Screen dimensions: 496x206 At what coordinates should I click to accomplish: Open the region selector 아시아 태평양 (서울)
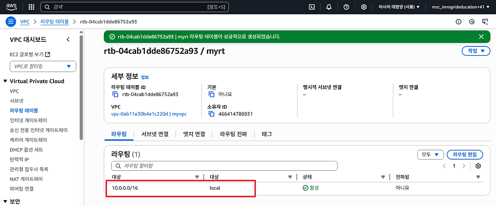tap(399, 7)
